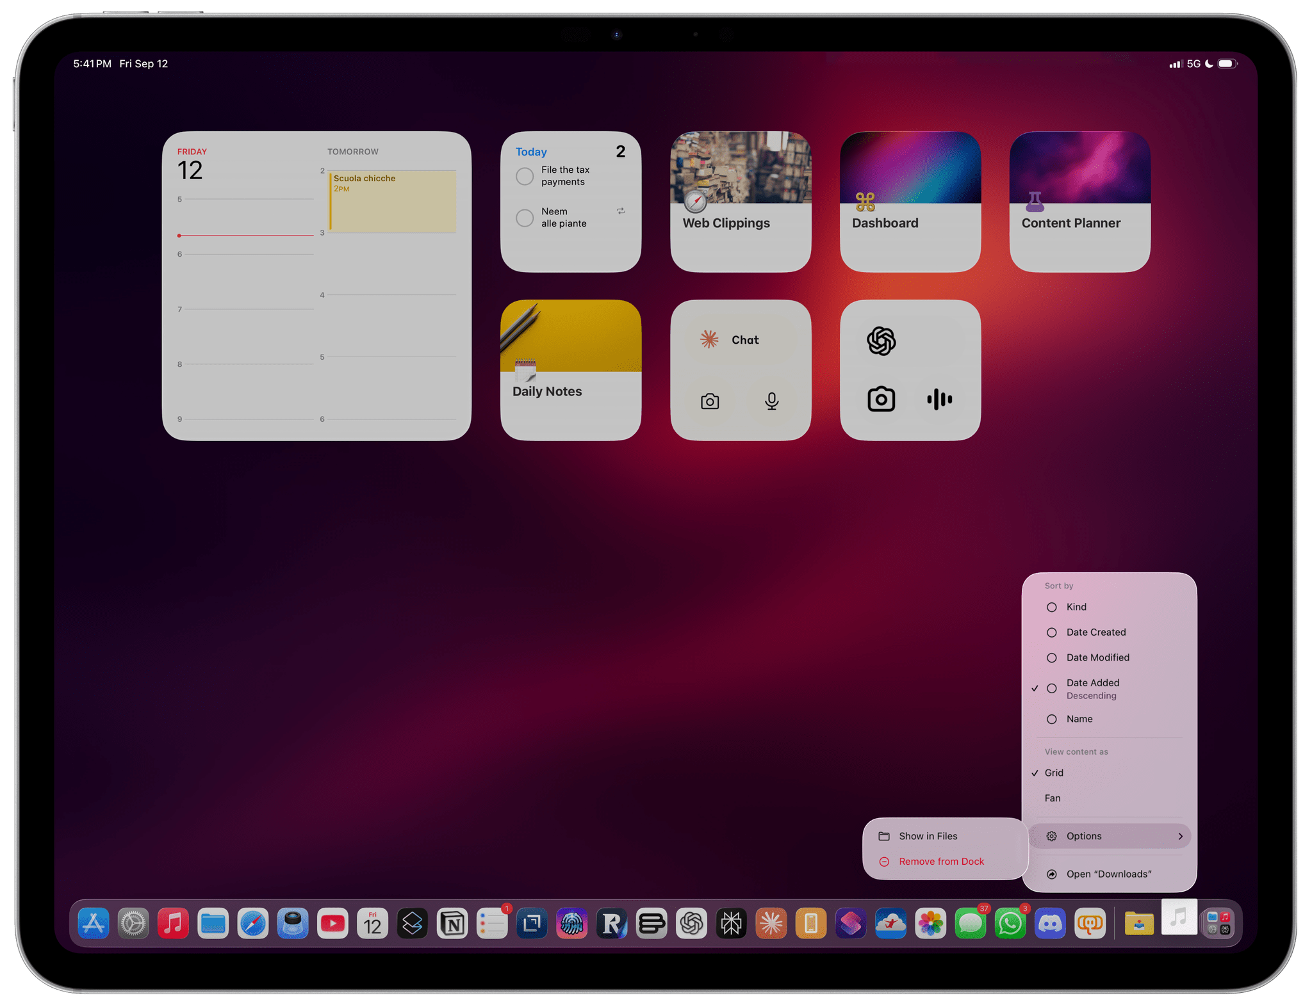Open Notion from the dock
The image size is (1312, 1005).
pyautogui.click(x=452, y=924)
